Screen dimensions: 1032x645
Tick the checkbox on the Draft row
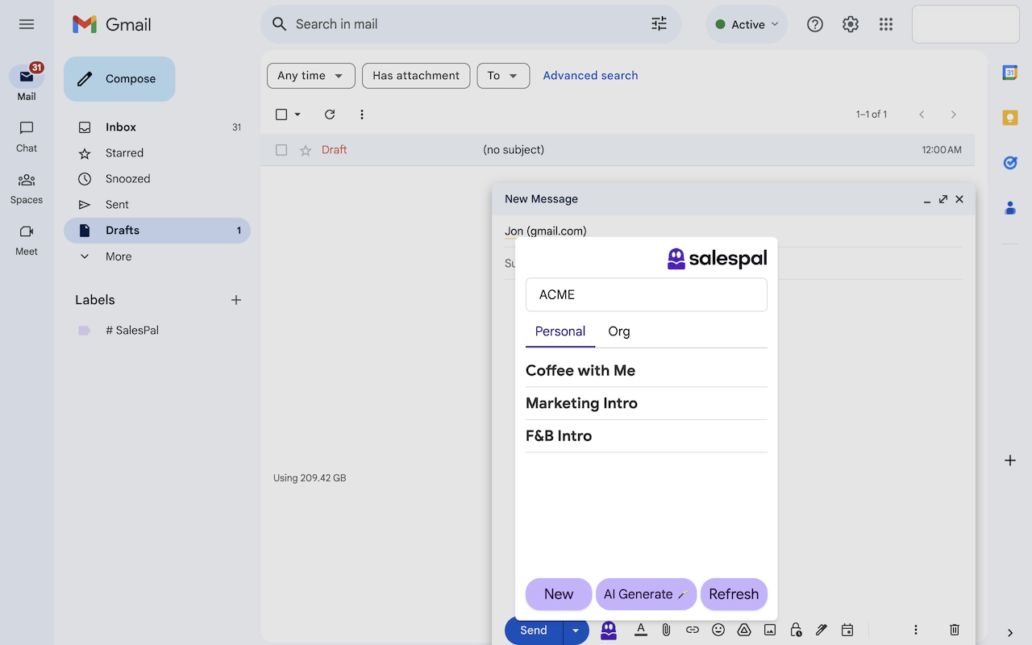pyautogui.click(x=281, y=150)
